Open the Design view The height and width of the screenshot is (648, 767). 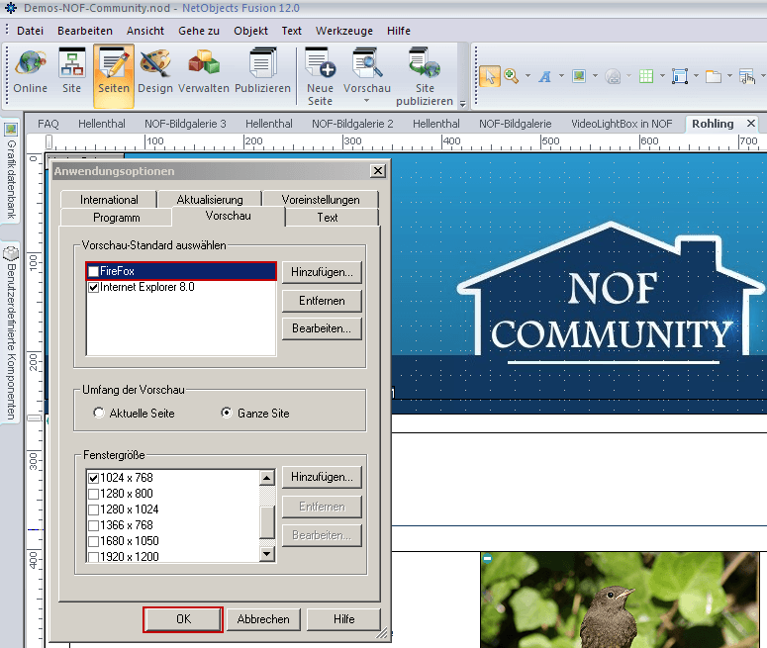(x=155, y=71)
